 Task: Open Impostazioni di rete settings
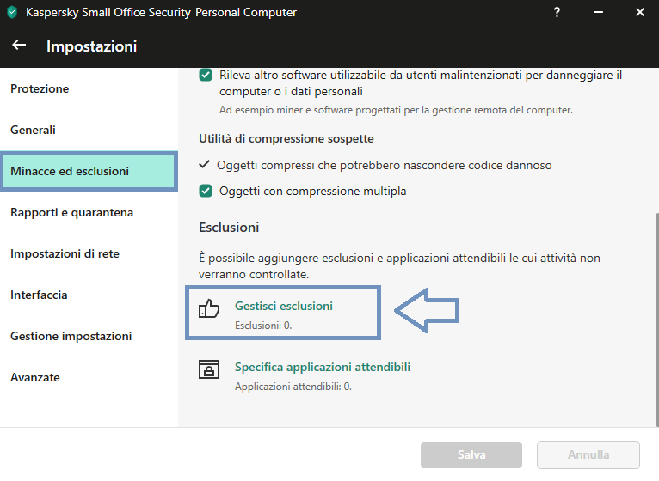[65, 253]
